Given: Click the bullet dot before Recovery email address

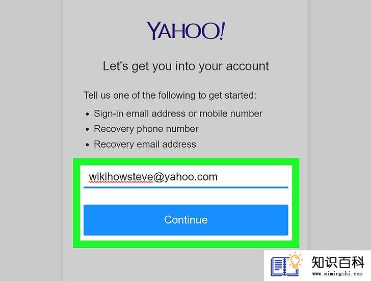Looking at the screenshot, I should (x=87, y=145).
